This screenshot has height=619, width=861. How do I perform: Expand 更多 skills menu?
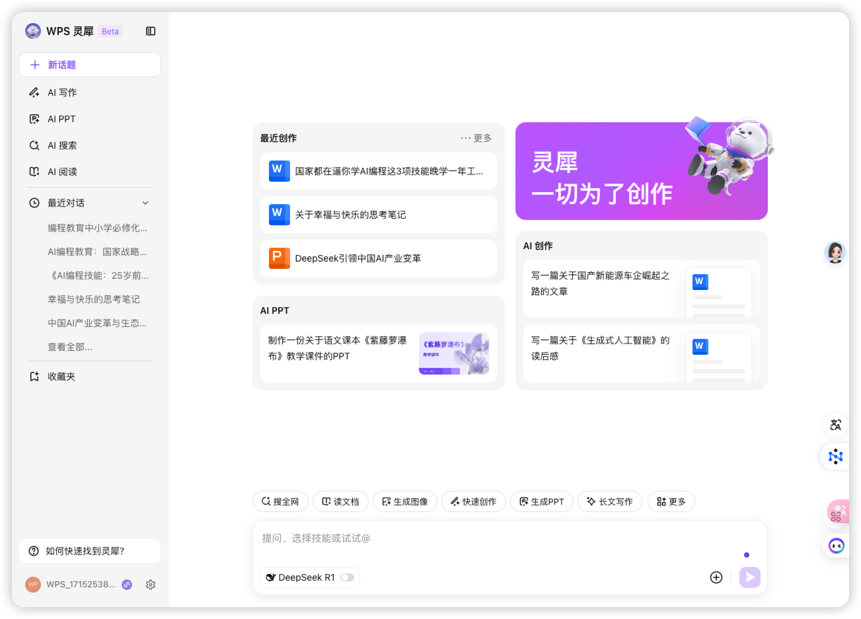click(x=671, y=501)
